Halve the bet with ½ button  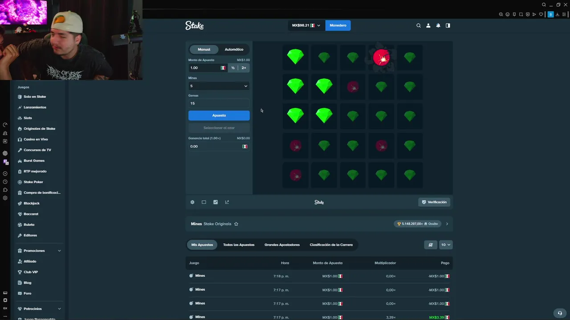[233, 68]
